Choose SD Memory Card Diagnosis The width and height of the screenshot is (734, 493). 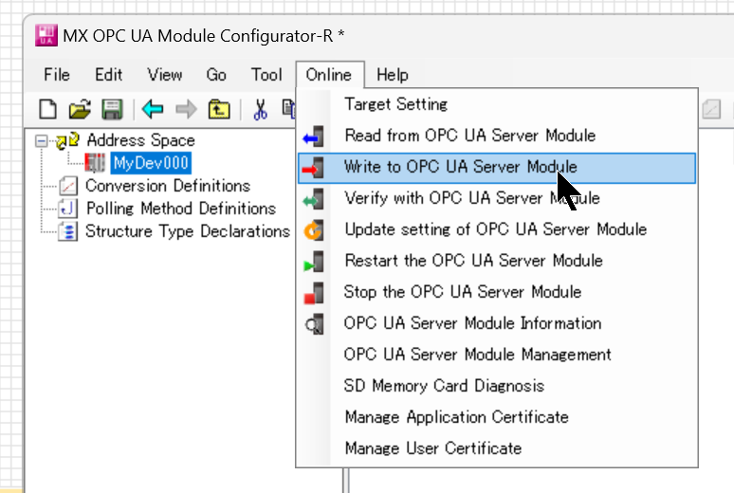(497, 387)
